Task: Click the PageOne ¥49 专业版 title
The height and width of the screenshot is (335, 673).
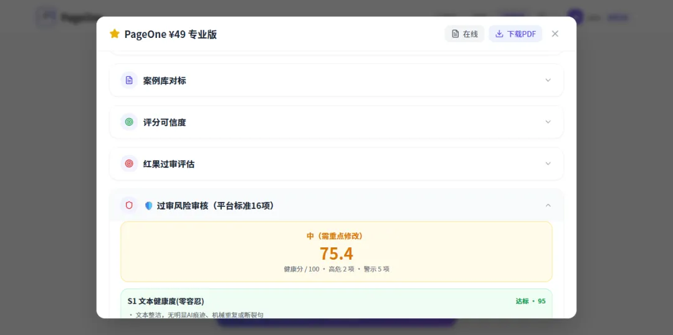Action: [x=170, y=34]
